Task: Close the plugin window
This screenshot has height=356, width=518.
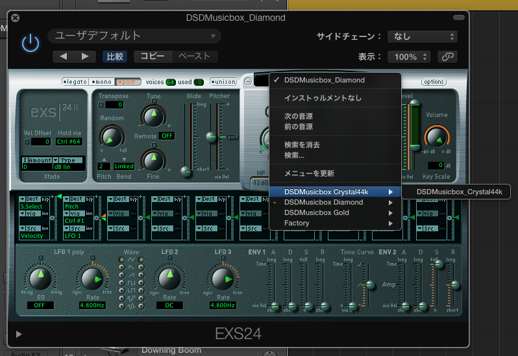Action: 15,18
